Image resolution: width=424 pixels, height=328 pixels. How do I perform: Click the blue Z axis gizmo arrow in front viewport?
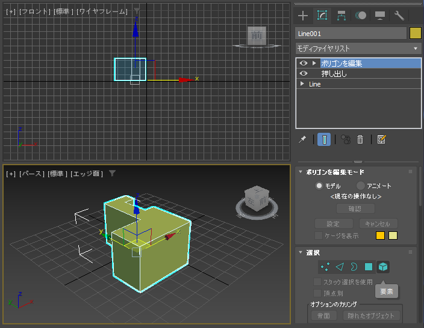[x=136, y=29]
